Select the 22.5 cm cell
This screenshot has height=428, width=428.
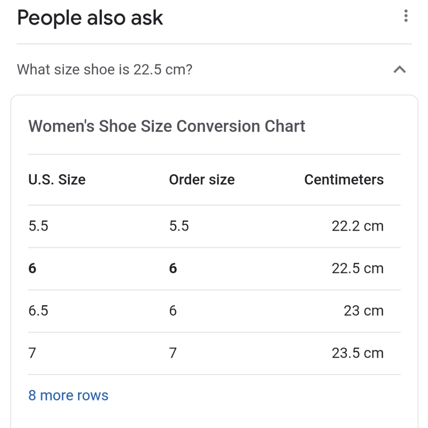click(358, 268)
